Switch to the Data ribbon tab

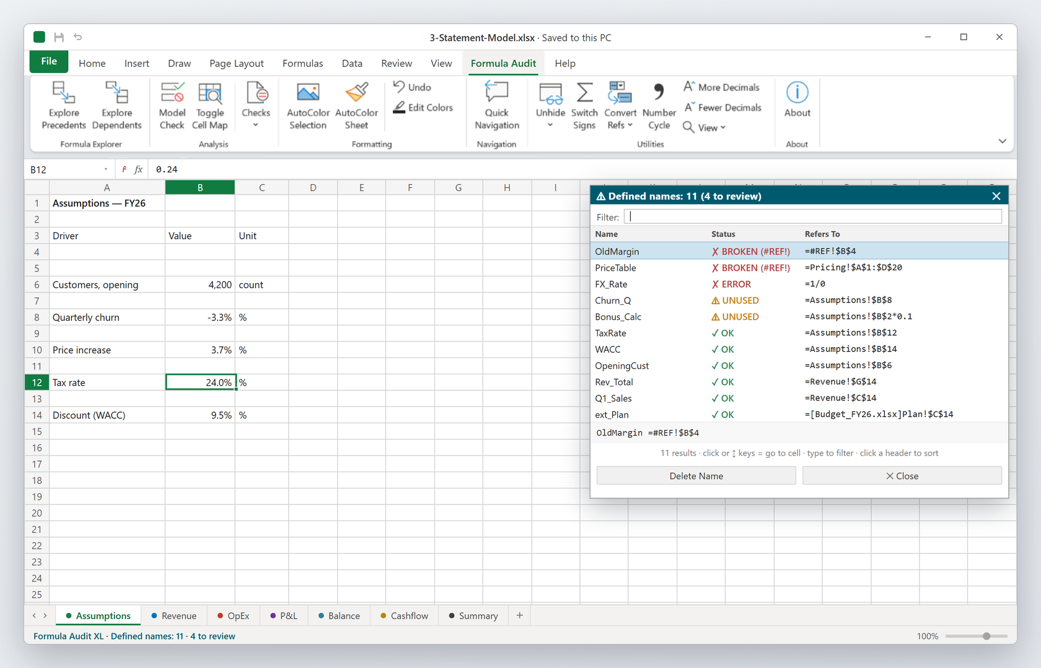point(352,63)
